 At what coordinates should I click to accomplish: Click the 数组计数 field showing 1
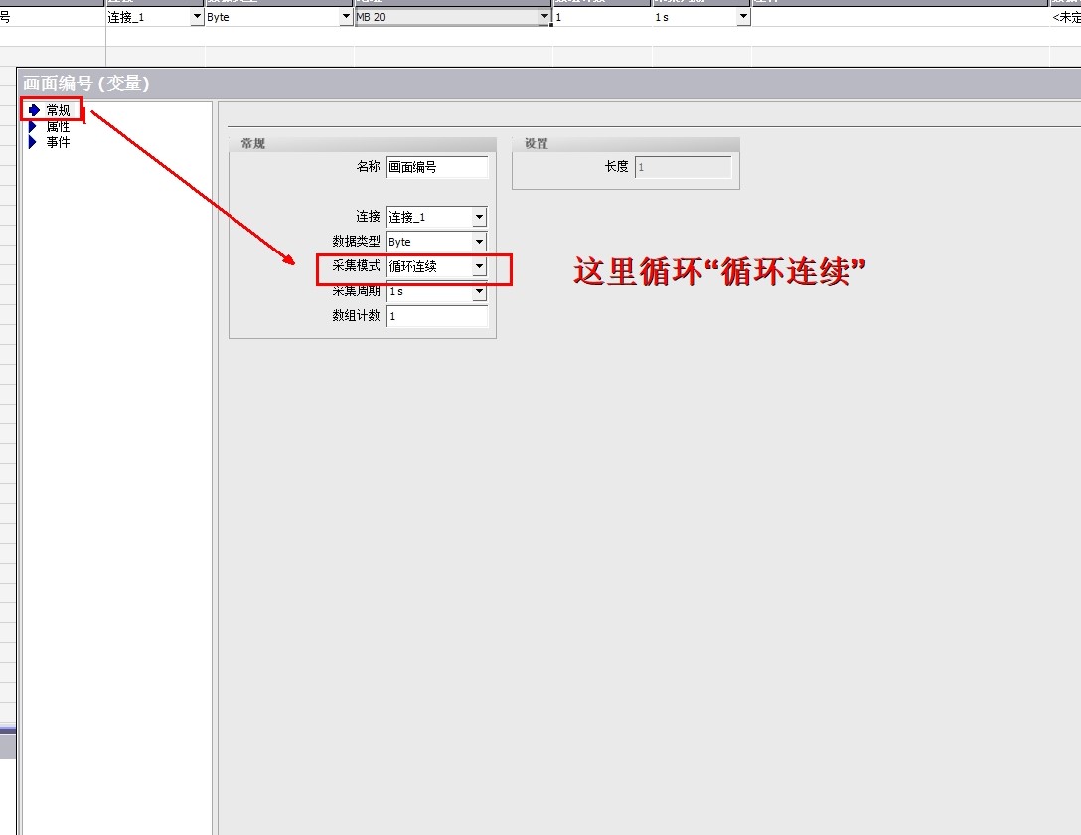click(437, 316)
